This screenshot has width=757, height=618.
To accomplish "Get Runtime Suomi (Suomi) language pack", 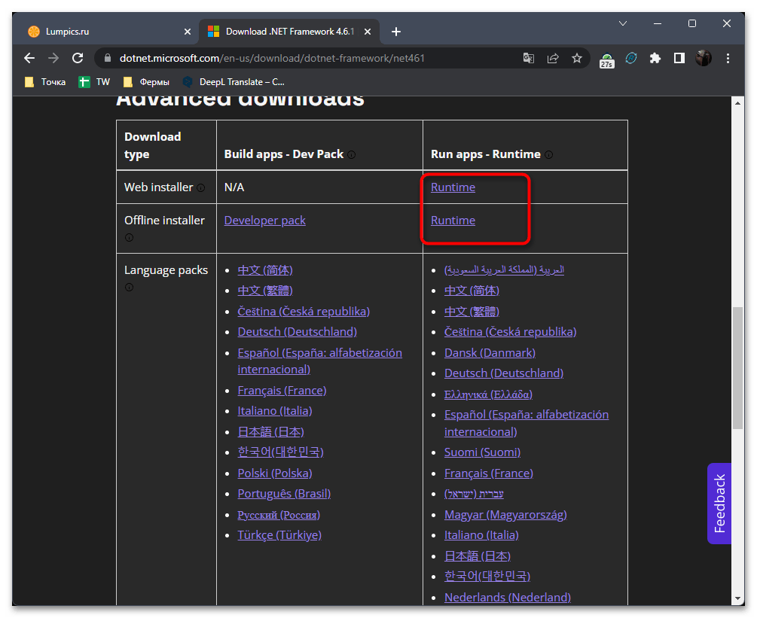I will (x=482, y=452).
